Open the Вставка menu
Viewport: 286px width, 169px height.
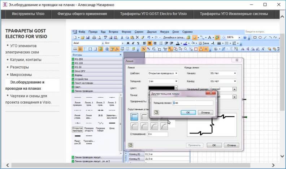[x=113, y=32]
